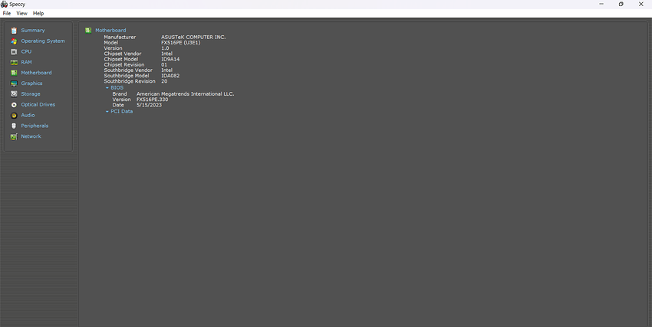The width and height of the screenshot is (652, 327).
Task: Click the Summary clipboard icon
Action: pos(14,31)
